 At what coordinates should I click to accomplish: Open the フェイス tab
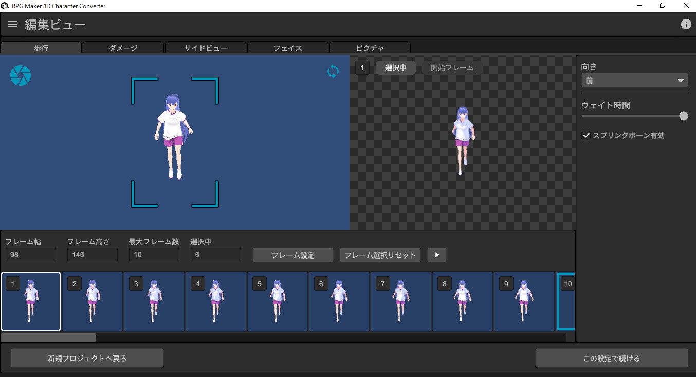point(287,48)
